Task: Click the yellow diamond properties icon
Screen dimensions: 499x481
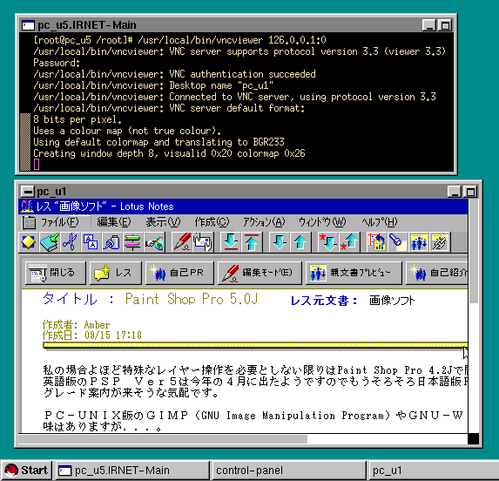Action: pos(29,242)
